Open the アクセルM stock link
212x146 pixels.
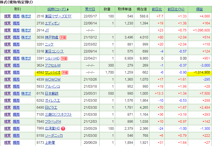pos(53,65)
